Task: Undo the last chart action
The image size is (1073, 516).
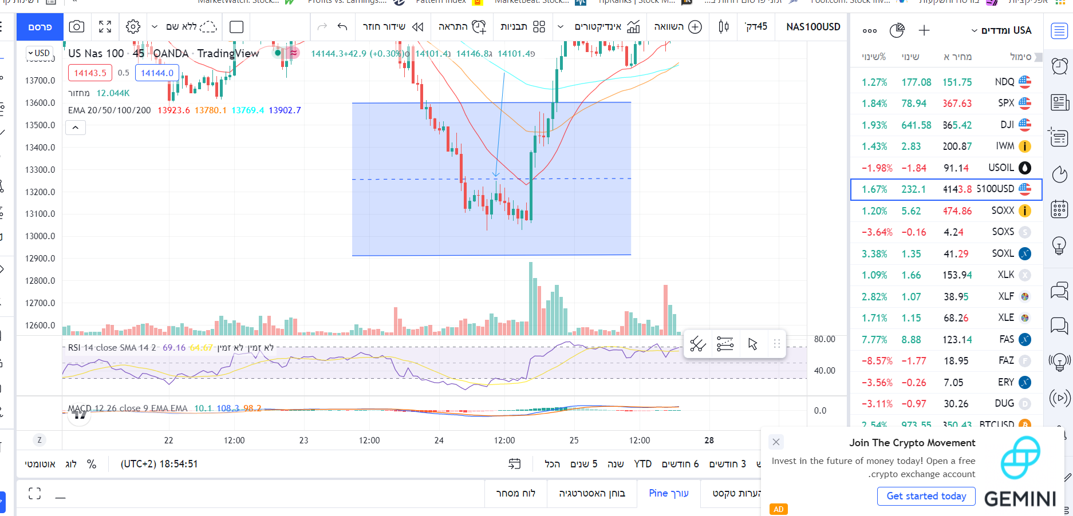Action: [342, 27]
